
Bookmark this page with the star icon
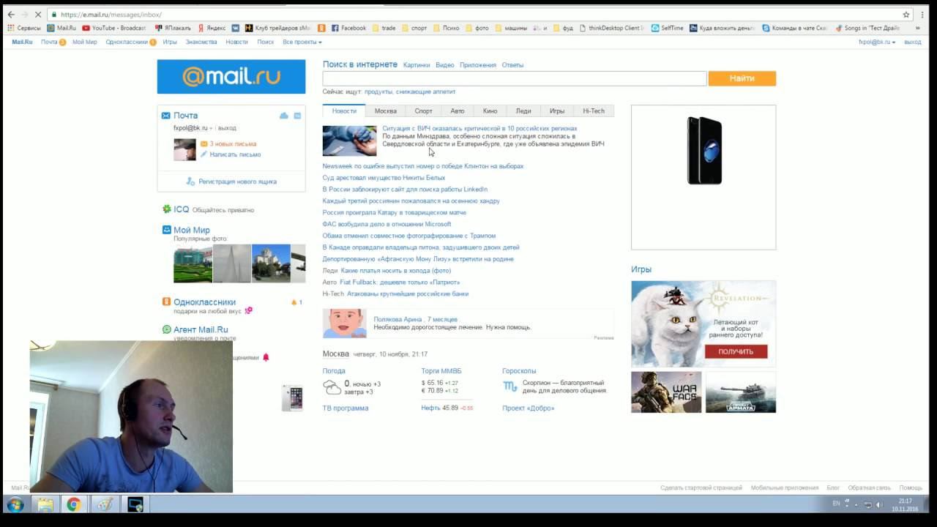tap(906, 15)
